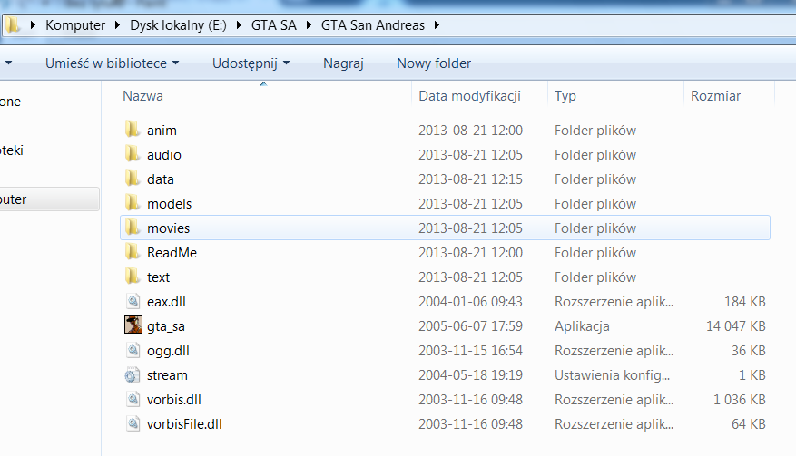The height and width of the screenshot is (456, 796).
Task: Select the file name models
Action: (169, 204)
